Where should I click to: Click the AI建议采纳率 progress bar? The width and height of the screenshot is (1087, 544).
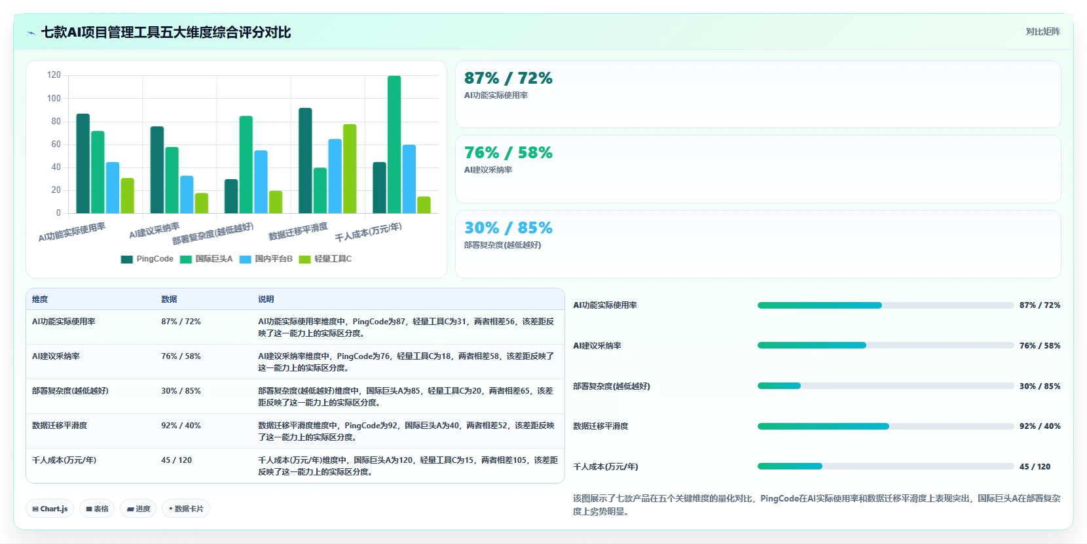coord(885,345)
